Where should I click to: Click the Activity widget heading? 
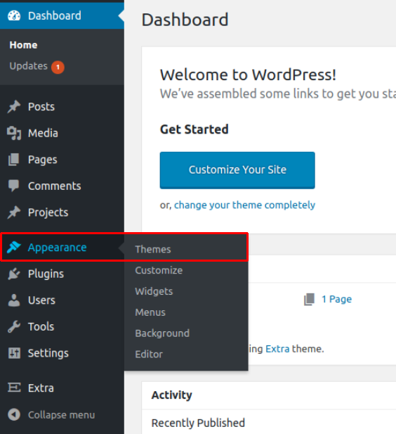pos(171,395)
